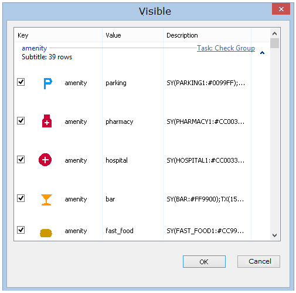Click the orange bar cocktail glass icon
The width and height of the screenshot is (296, 293).
[x=46, y=200]
